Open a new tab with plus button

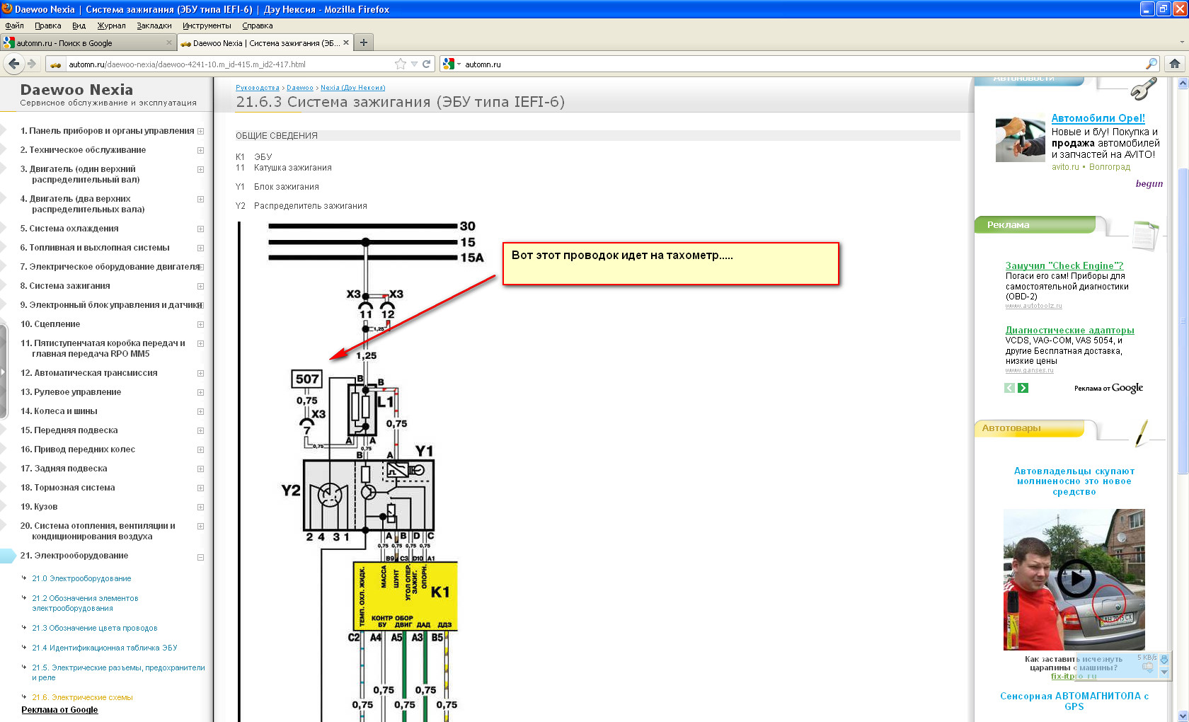(x=364, y=42)
